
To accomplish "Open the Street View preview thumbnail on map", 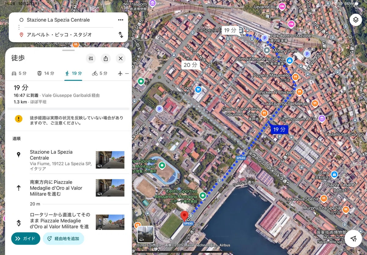I will click(x=146, y=234).
